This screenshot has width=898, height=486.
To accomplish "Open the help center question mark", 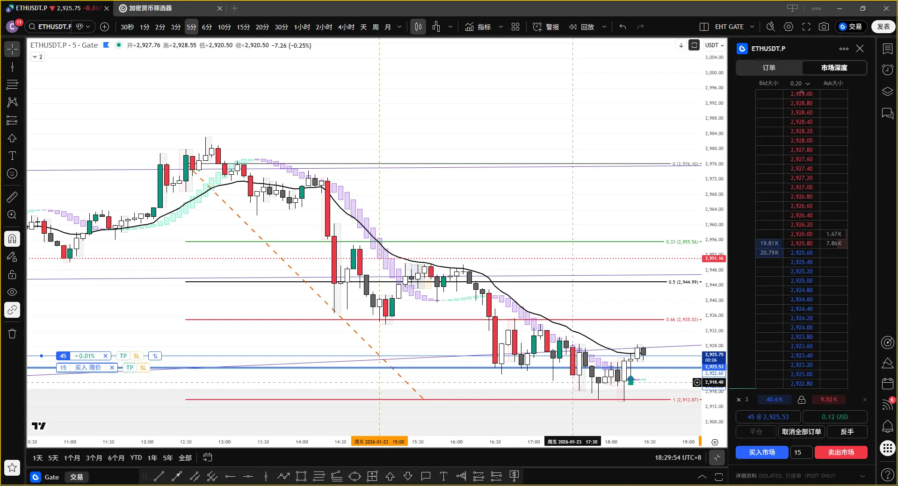I will coord(887,475).
